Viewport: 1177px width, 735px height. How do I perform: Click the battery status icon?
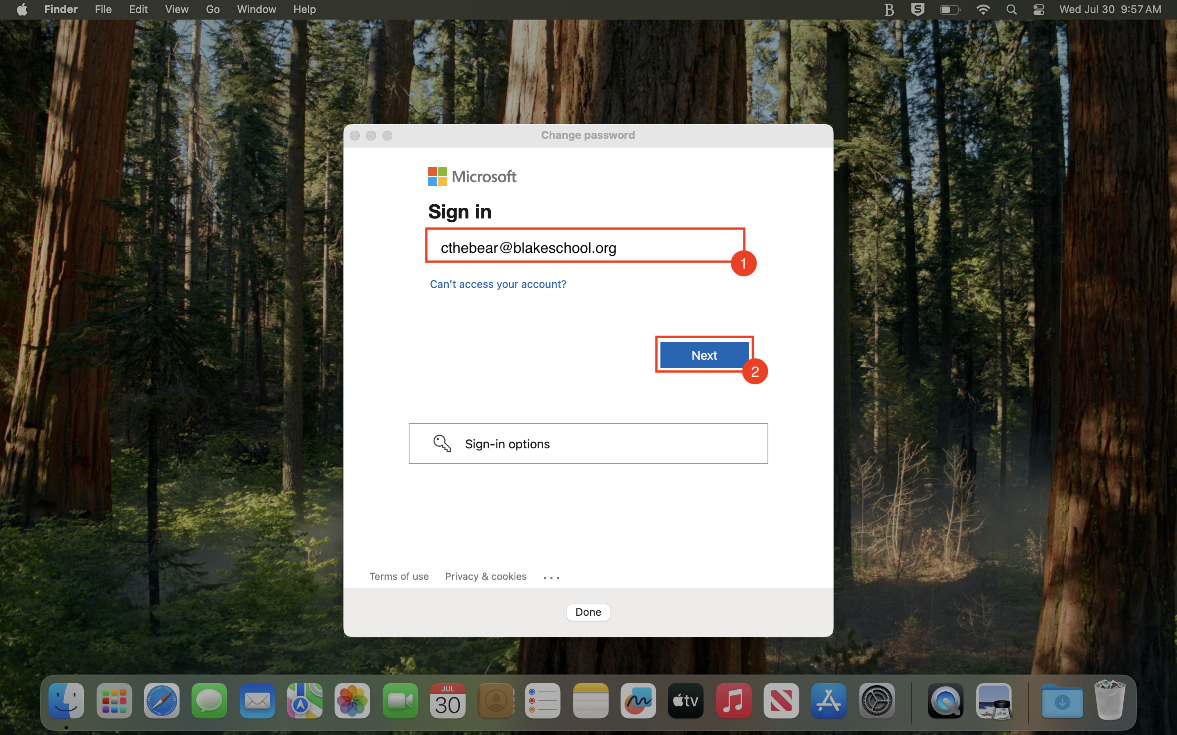[950, 10]
